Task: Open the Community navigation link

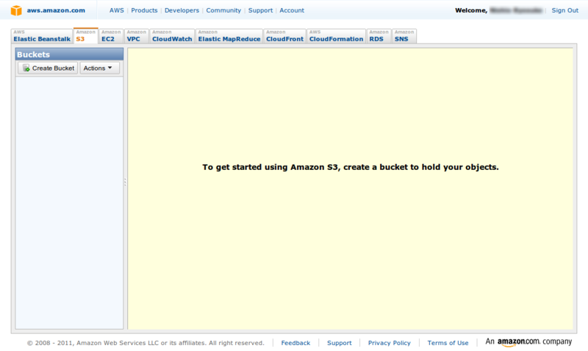Action: 223,10
